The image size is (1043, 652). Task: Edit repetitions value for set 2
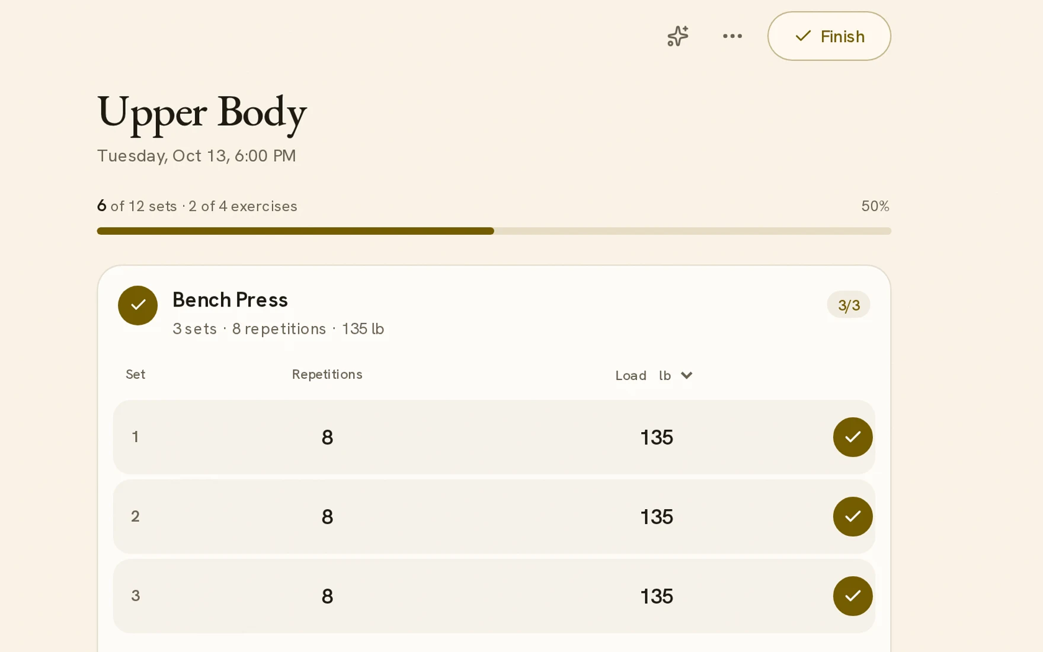click(327, 517)
